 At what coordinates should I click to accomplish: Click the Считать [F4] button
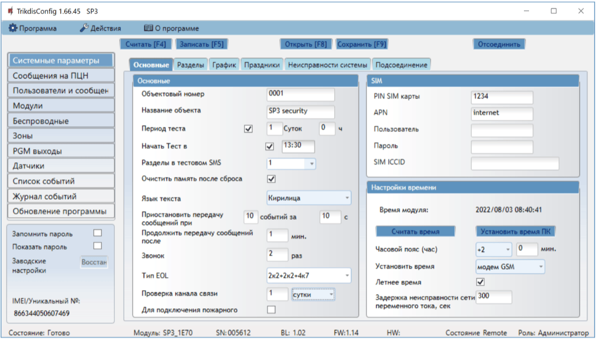(x=146, y=44)
